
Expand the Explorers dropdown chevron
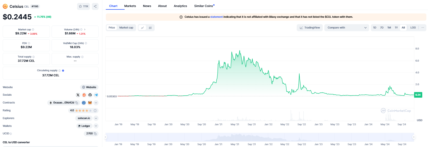pyautogui.click(x=96, y=118)
